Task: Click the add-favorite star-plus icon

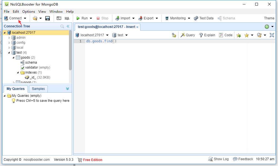Action: [238, 35]
